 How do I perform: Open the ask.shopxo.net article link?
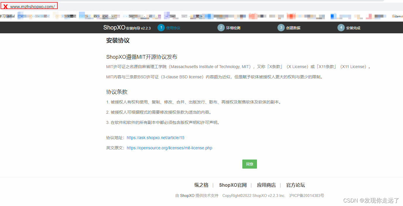[155, 138]
